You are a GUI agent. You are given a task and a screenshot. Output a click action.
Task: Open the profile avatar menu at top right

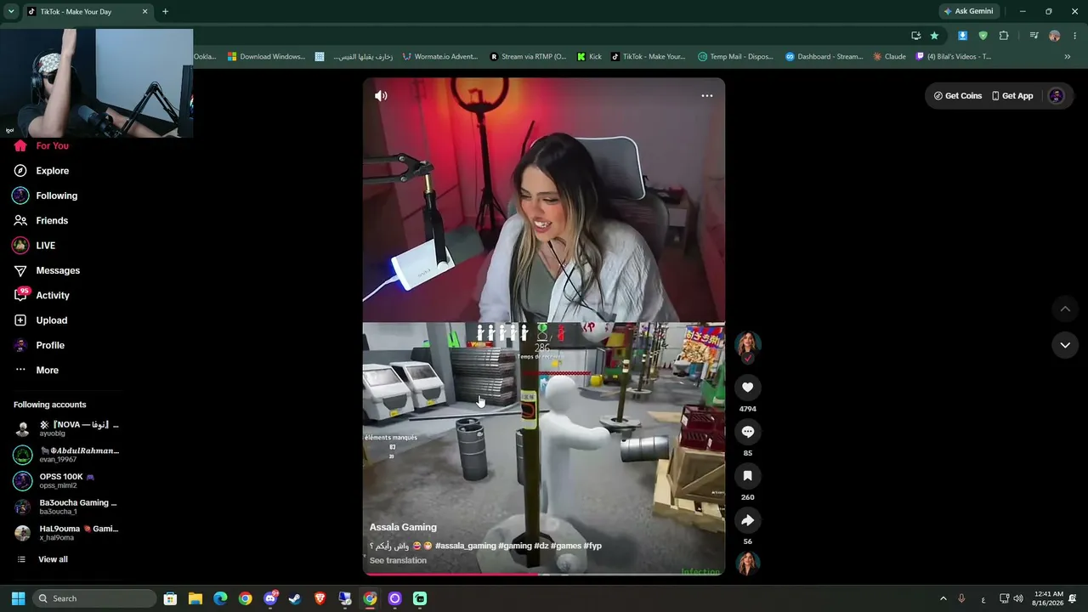1057,96
